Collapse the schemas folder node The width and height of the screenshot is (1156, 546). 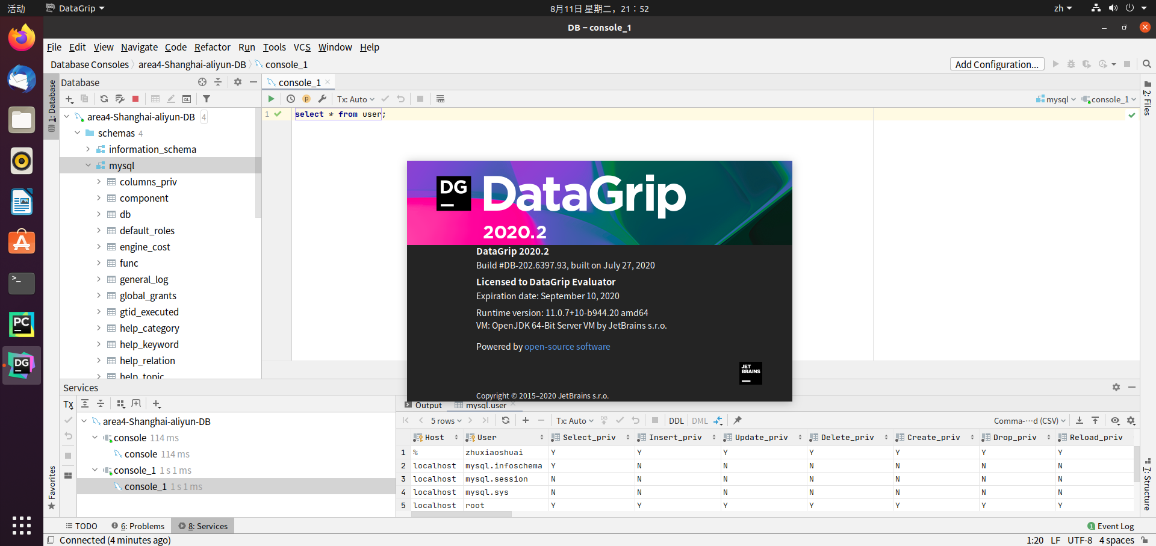coord(77,133)
